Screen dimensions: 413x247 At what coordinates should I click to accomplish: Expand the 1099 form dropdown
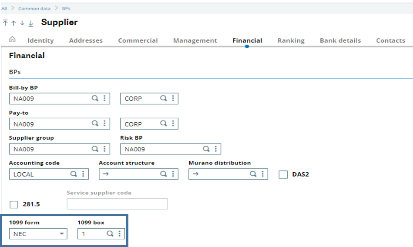coord(62,234)
